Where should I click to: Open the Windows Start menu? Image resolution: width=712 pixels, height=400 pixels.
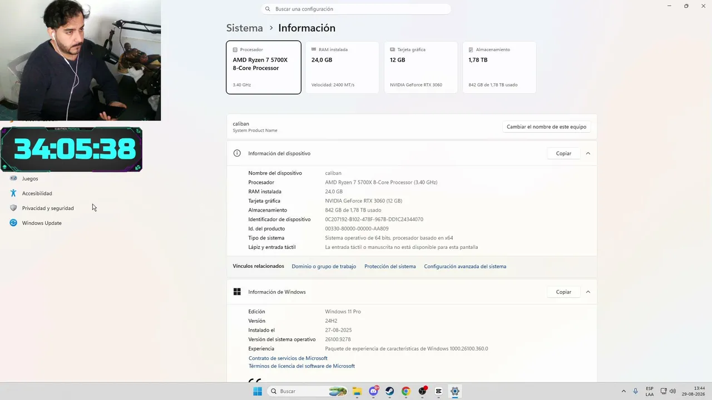(257, 391)
